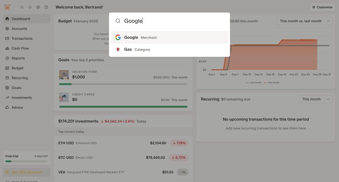This screenshot has width=339, height=182.
Task: Open search via the magnifier icon
Action: pyautogui.click(x=22, y=7)
